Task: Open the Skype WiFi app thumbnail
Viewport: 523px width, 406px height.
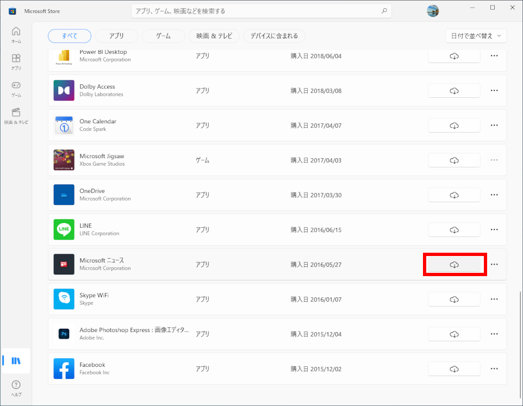Action: click(x=64, y=299)
